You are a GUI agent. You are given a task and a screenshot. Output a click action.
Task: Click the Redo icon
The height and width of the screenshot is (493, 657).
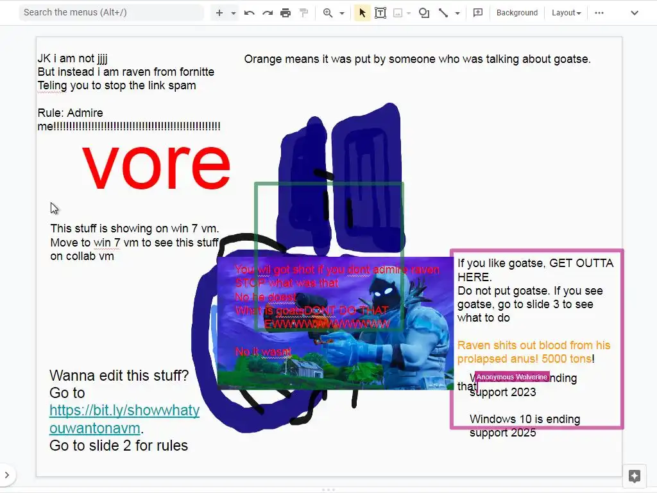[x=268, y=13]
